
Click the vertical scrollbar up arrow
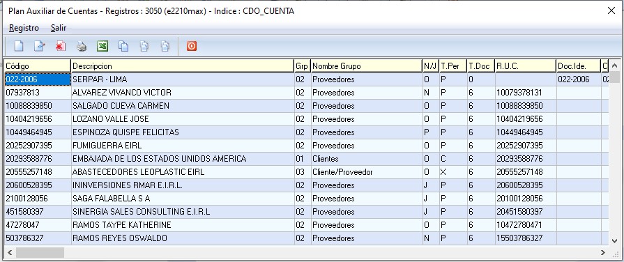tap(615, 65)
